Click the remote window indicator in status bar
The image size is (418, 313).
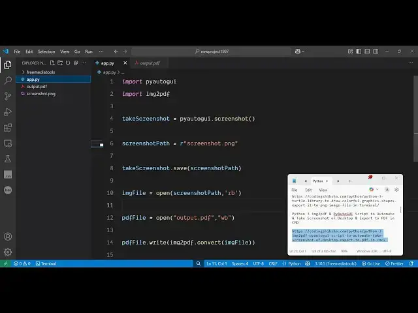[5, 263]
